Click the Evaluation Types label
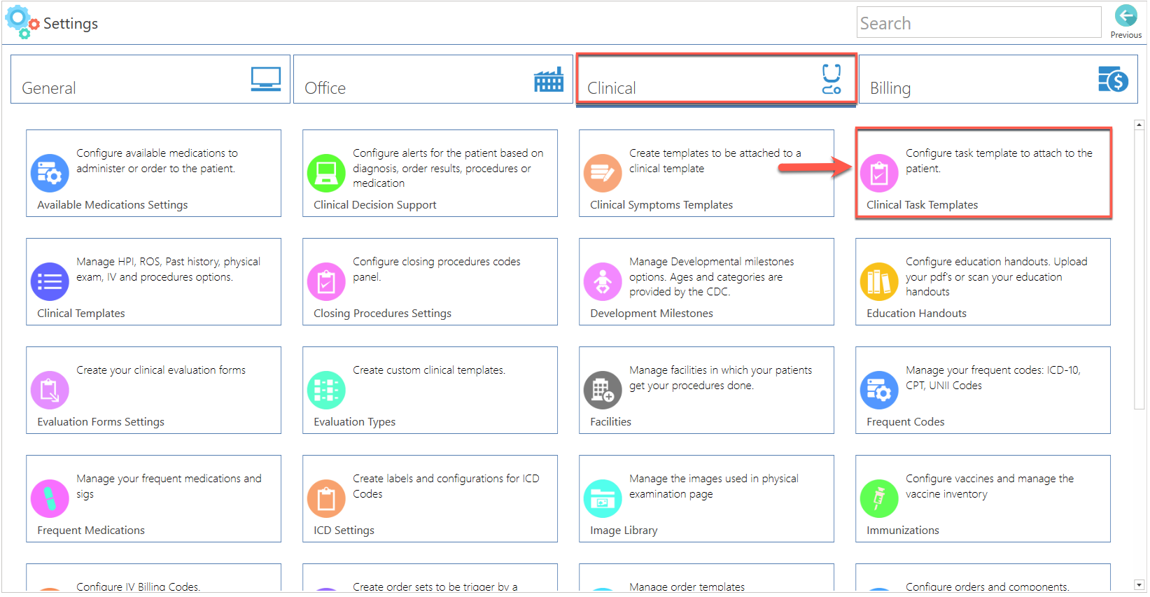Image resolution: width=1150 pixels, height=597 pixels. pos(355,421)
